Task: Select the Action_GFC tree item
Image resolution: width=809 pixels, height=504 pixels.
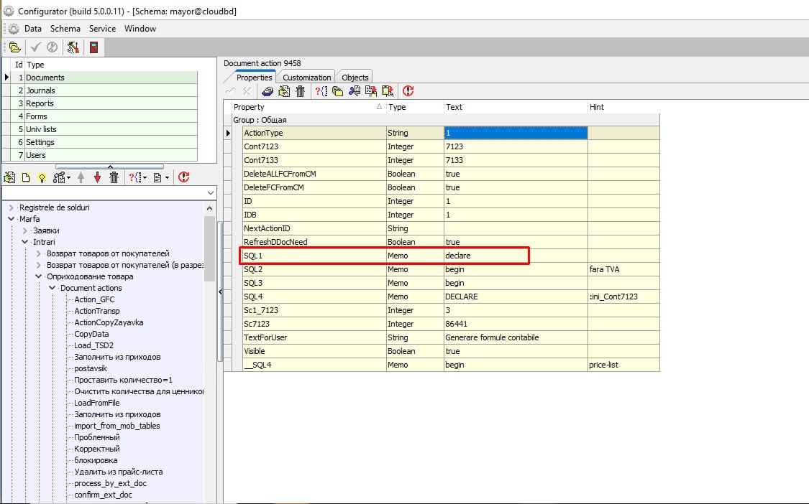Action: pyautogui.click(x=94, y=299)
